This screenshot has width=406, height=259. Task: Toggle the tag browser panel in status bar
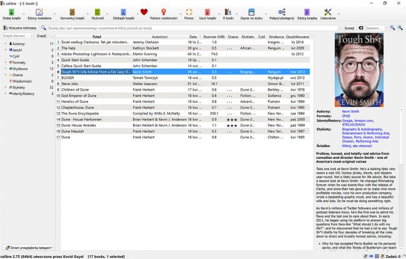click(365, 256)
